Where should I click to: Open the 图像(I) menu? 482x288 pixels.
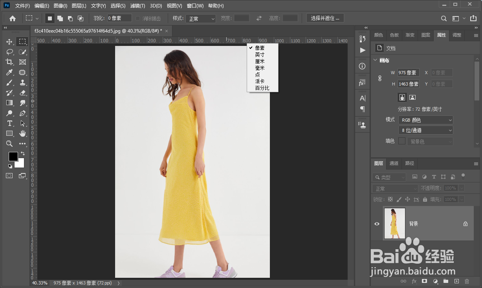[x=60, y=6]
